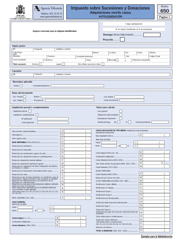Image resolution: width=178 pixels, height=243 pixels.
Task: Click the Notario name field
Action: click(x=67, y=97)
